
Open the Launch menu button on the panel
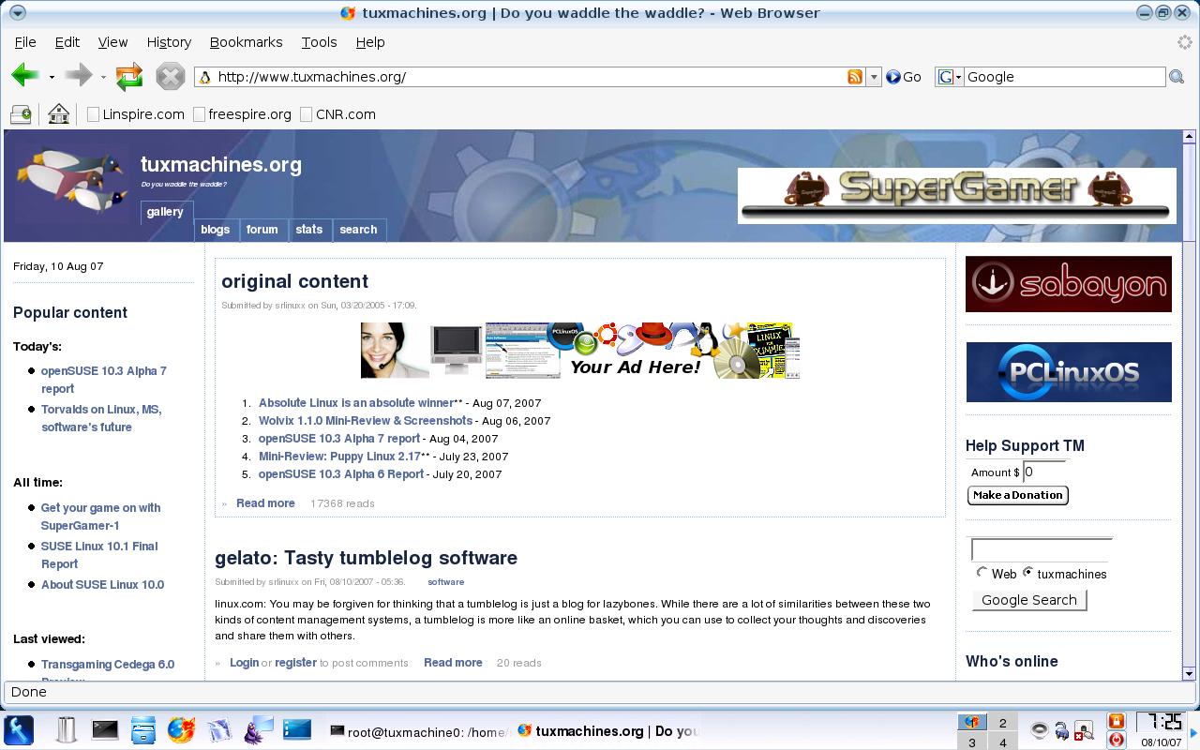point(19,729)
